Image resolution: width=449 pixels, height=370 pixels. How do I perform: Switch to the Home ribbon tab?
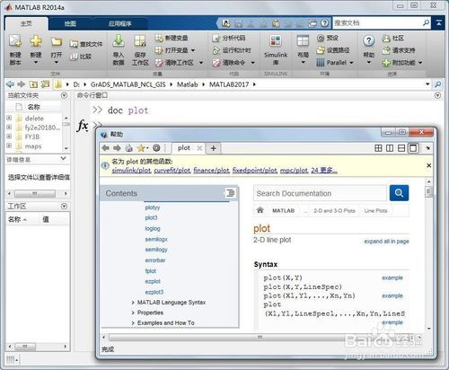[x=26, y=23]
